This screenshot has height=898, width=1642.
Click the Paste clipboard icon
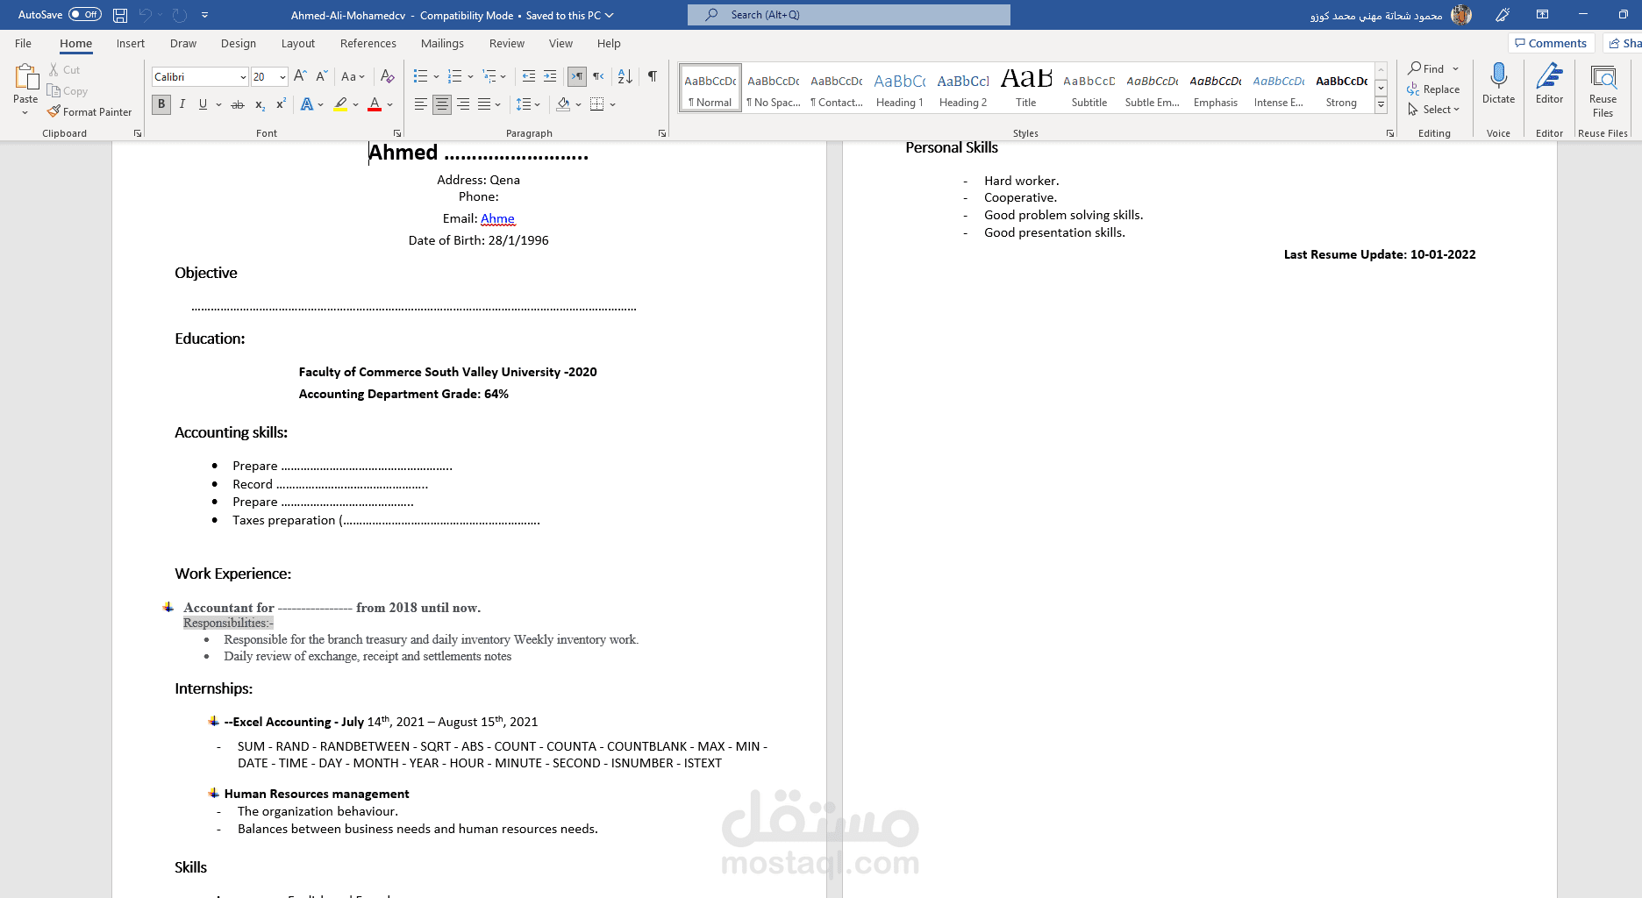pos(25,78)
